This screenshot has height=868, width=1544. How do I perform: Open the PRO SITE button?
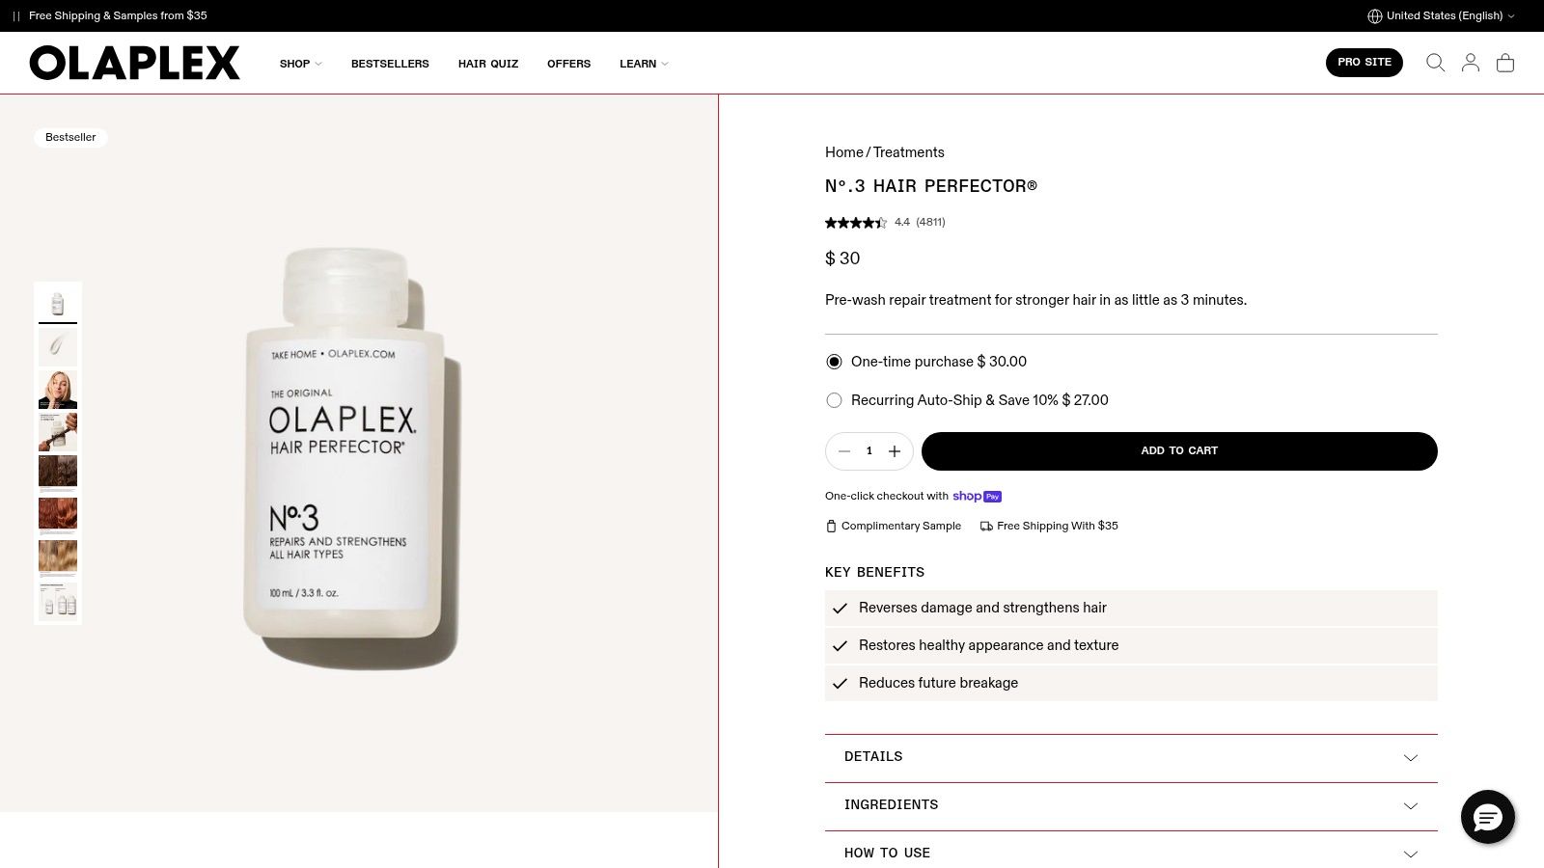1364,63
